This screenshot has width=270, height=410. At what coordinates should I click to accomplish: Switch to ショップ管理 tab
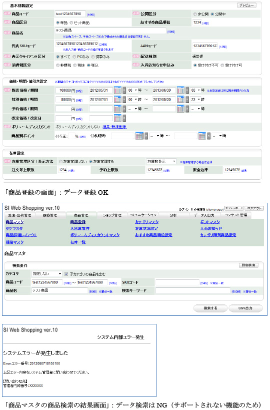112,215
